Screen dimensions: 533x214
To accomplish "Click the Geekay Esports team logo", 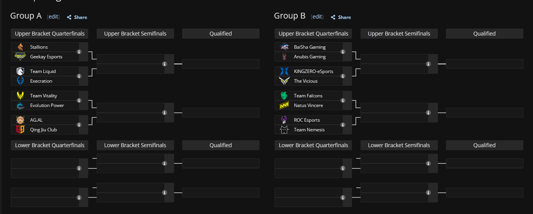I will click(20, 57).
